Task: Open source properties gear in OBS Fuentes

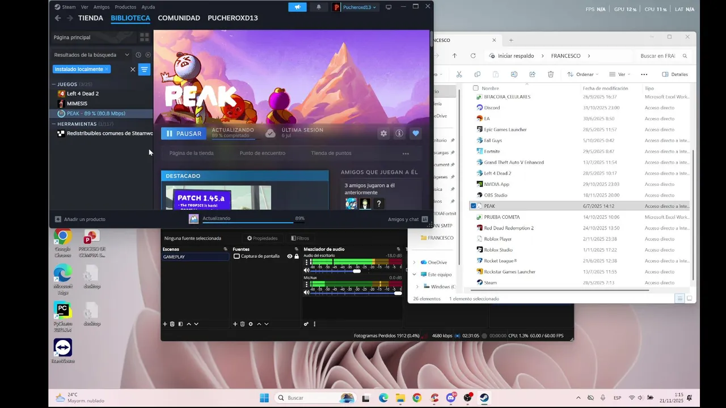Action: [251, 324]
